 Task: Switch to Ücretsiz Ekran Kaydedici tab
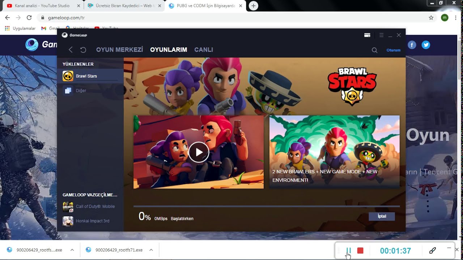click(124, 6)
